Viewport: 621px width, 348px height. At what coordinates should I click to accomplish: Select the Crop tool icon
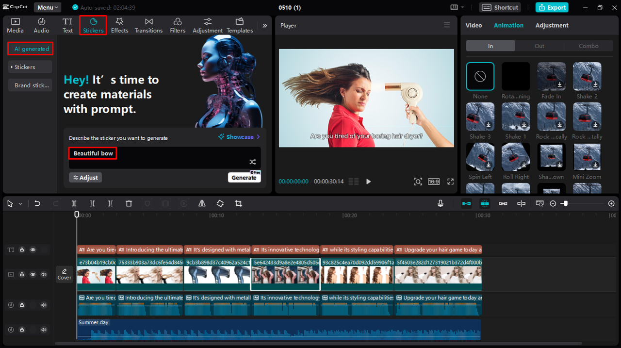pyautogui.click(x=238, y=204)
